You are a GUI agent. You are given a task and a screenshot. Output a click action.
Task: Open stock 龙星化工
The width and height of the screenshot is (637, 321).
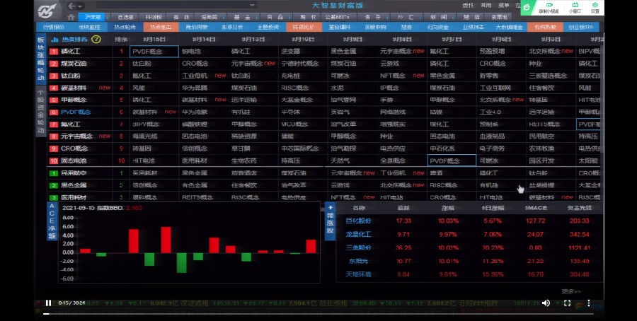[358, 234]
